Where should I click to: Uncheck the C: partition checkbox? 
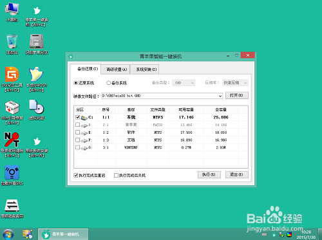tap(78, 117)
